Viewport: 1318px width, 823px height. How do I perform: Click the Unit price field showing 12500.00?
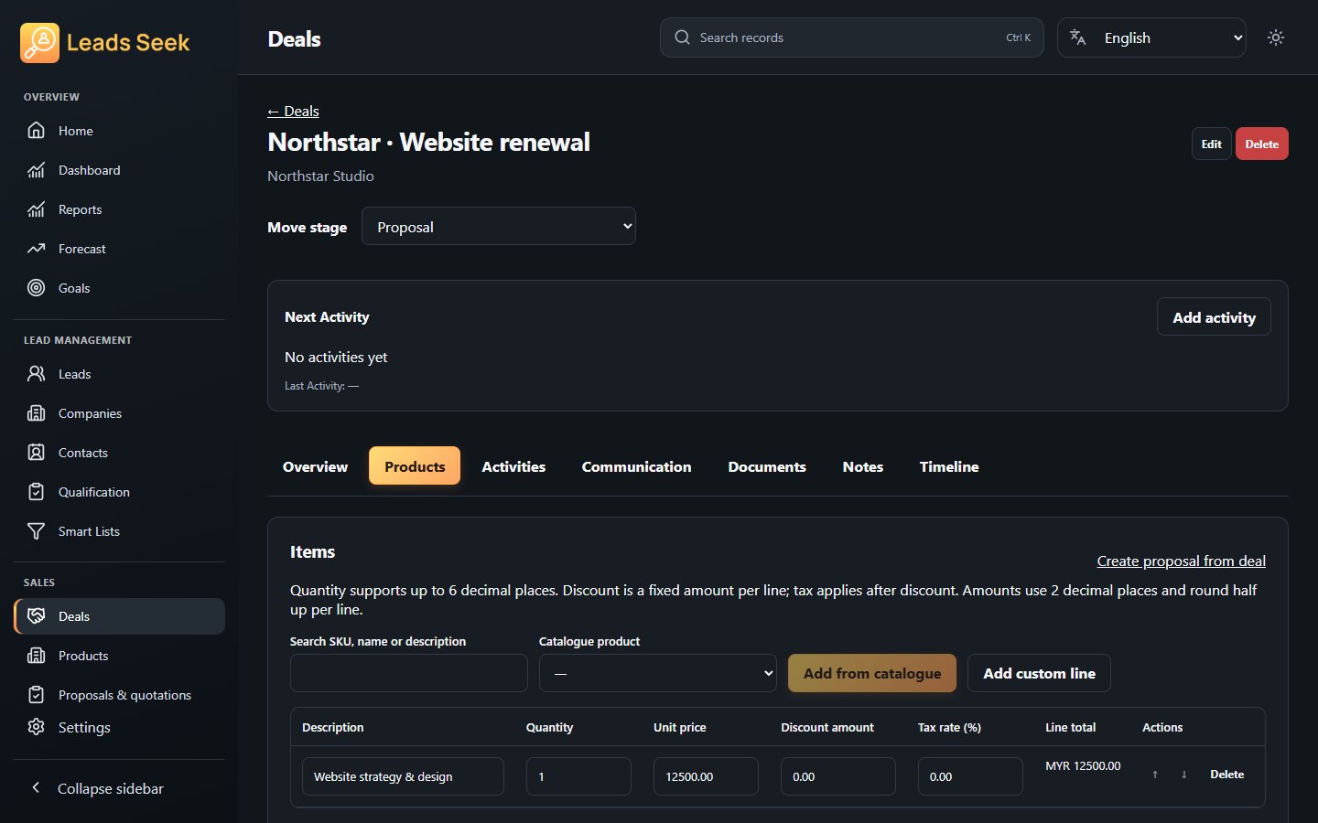point(706,776)
